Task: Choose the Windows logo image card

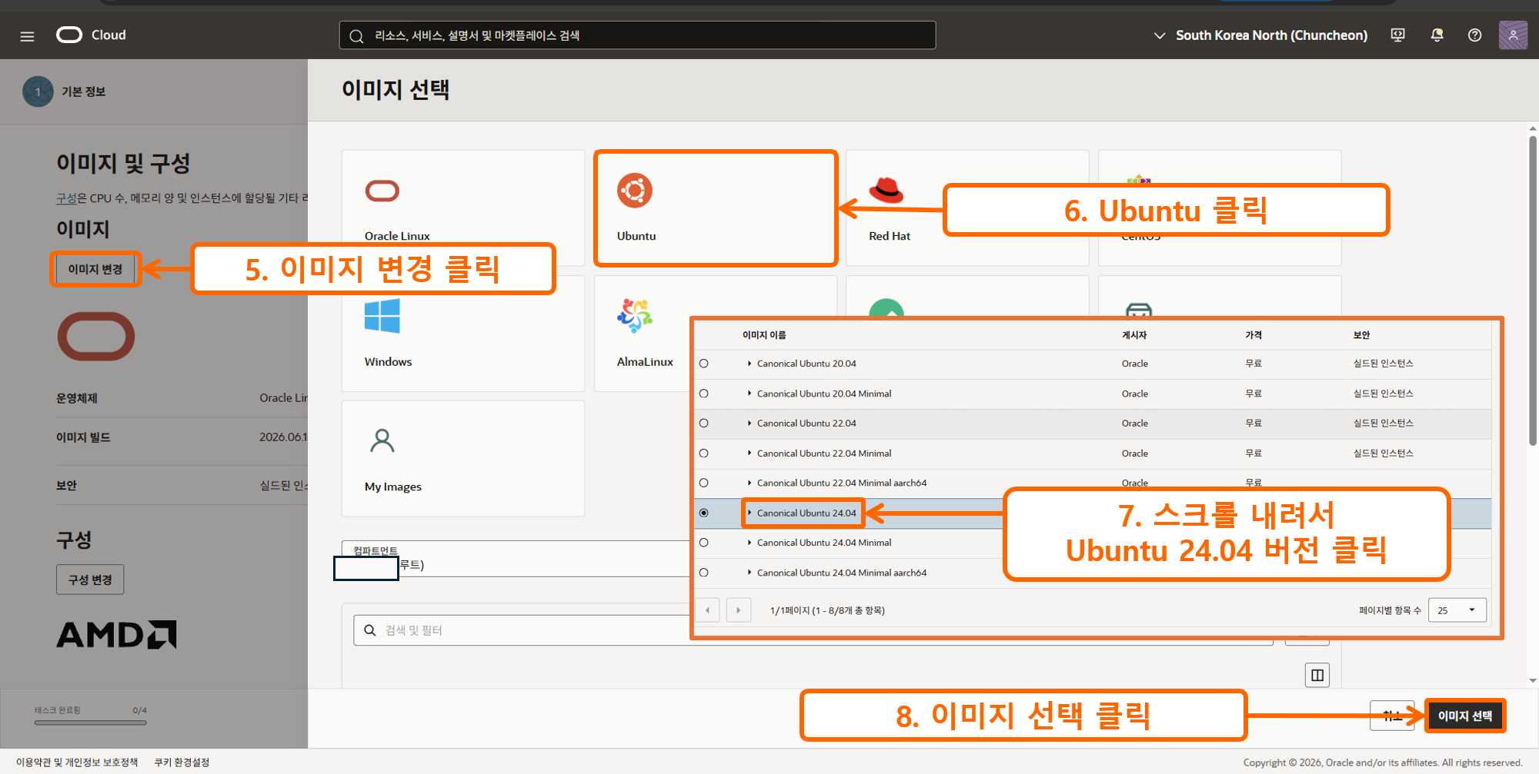Action: (382, 316)
